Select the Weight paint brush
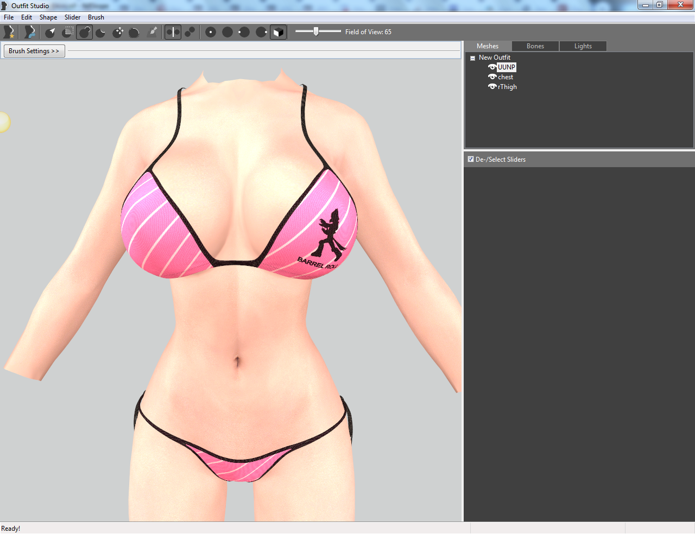695x534 pixels. pos(153,32)
